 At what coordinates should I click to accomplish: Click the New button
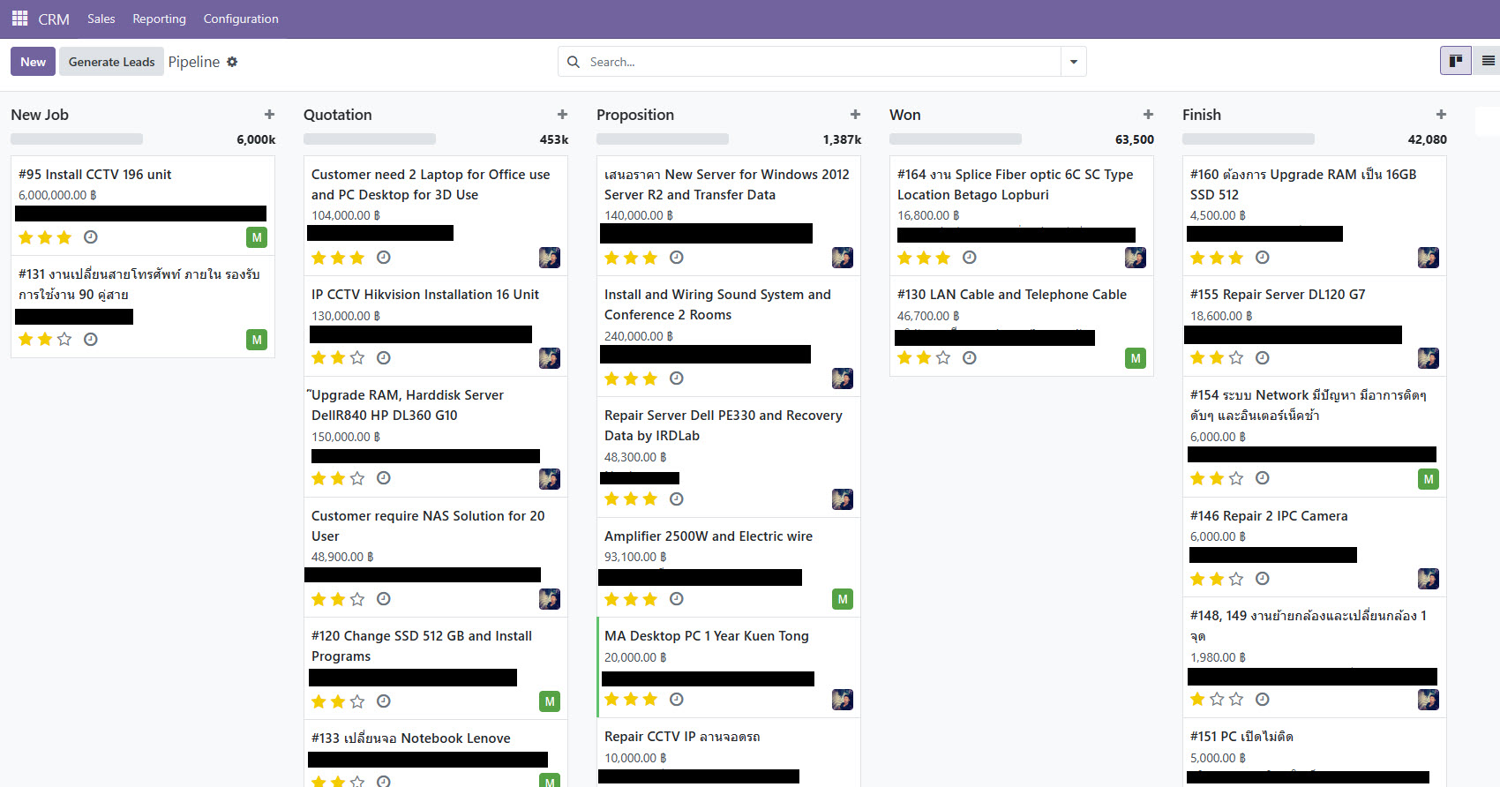[x=33, y=62]
